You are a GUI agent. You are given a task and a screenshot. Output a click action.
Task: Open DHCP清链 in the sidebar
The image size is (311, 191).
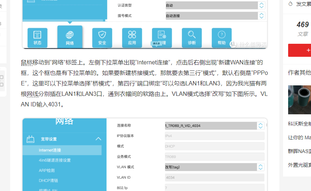click(x=48, y=181)
